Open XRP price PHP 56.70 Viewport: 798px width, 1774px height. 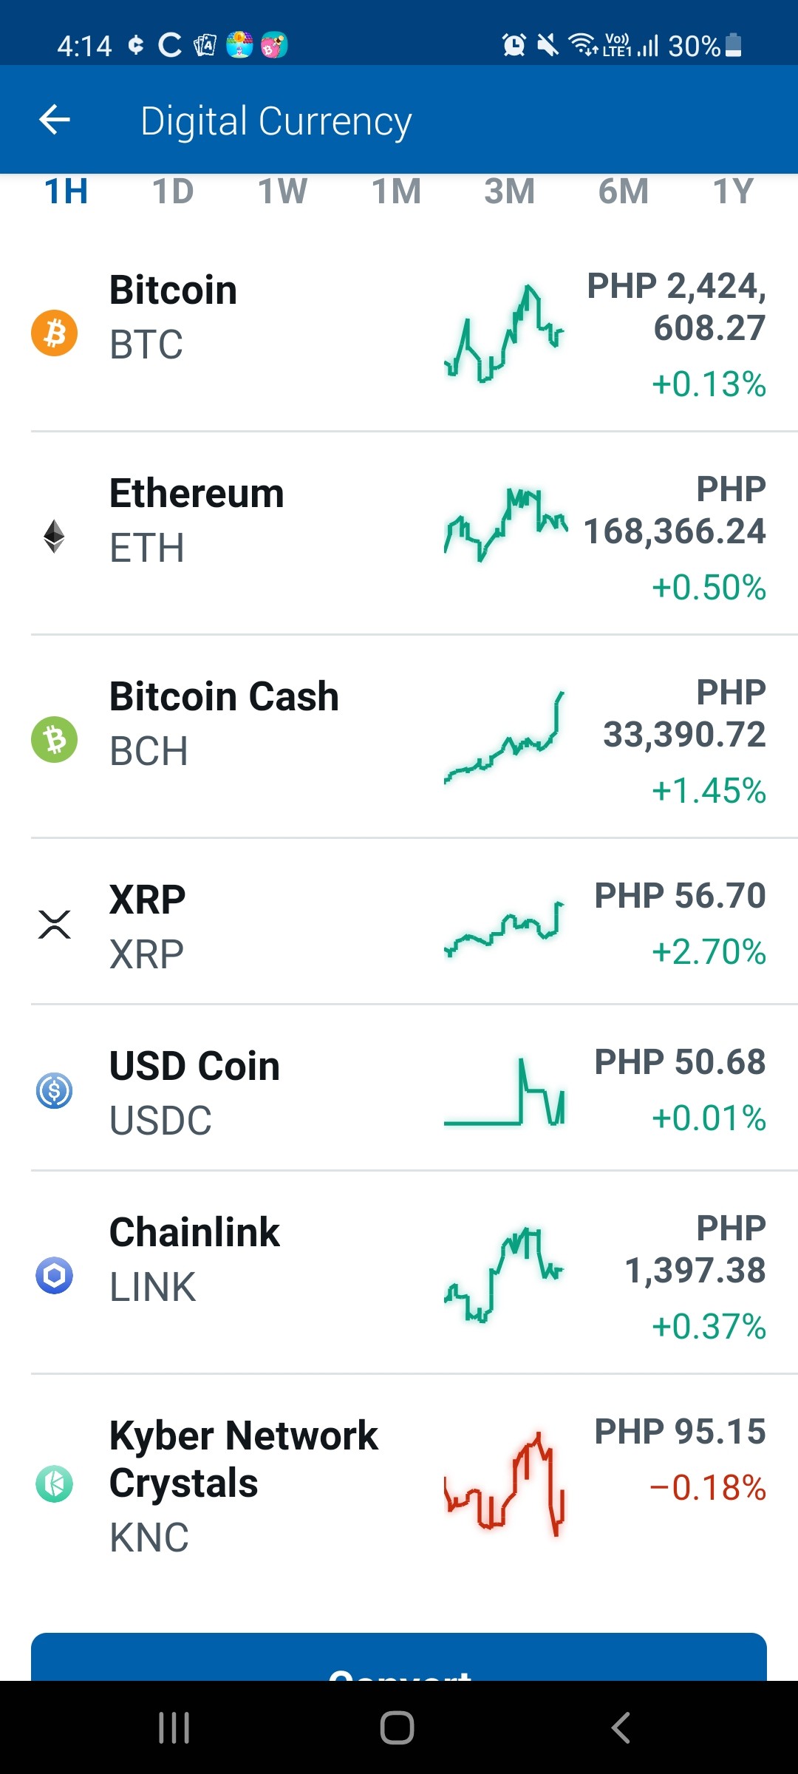680,896
